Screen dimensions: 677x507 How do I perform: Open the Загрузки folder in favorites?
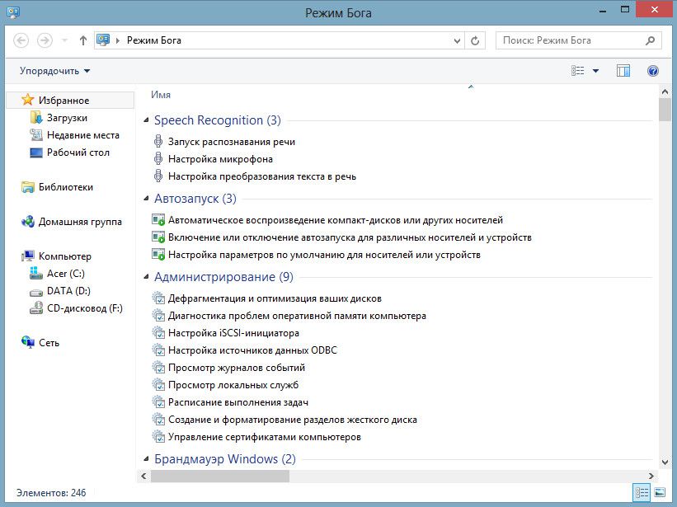tap(66, 118)
